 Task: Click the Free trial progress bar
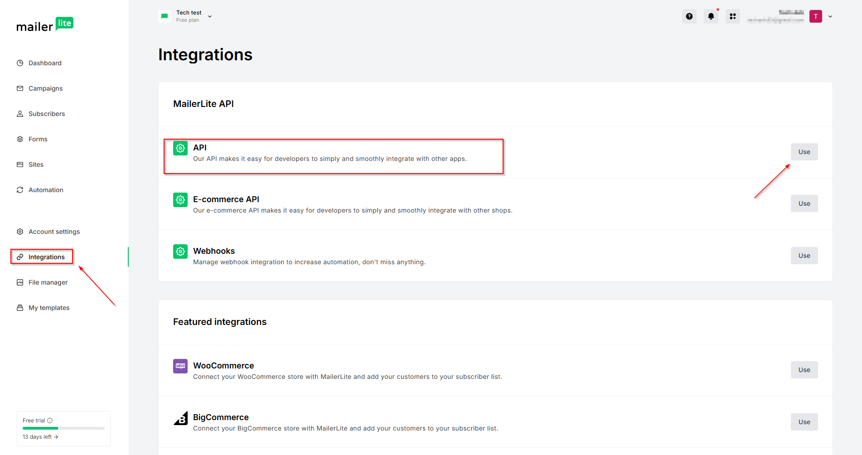pyautogui.click(x=63, y=428)
